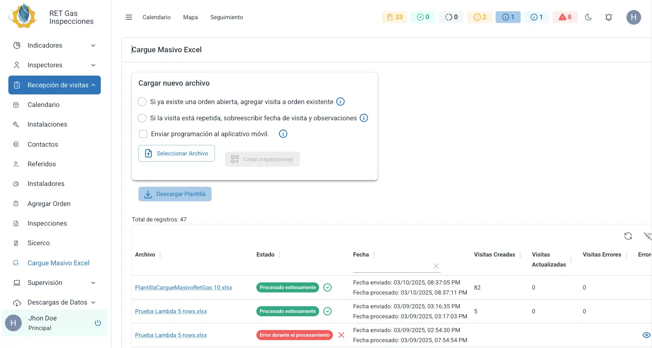Screen dimensions: 652x348
Task: Show info for sending schedule to mobile app
Action: coord(283,134)
